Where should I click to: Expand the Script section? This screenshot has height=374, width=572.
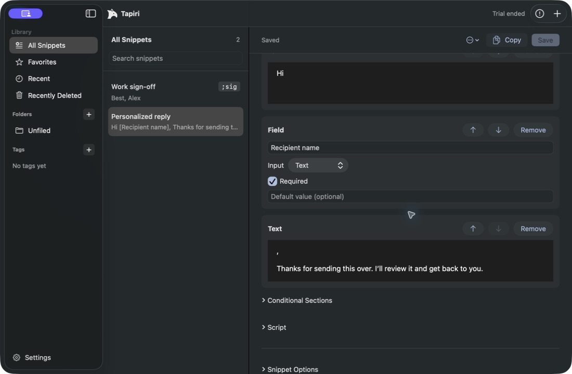pos(274,327)
